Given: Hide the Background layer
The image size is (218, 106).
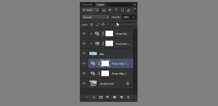Looking at the screenshot, I should point(84,83).
